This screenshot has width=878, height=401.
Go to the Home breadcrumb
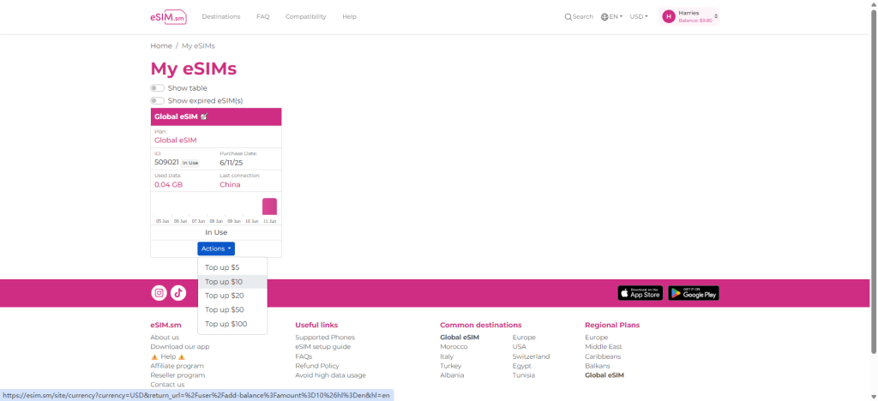coord(160,46)
